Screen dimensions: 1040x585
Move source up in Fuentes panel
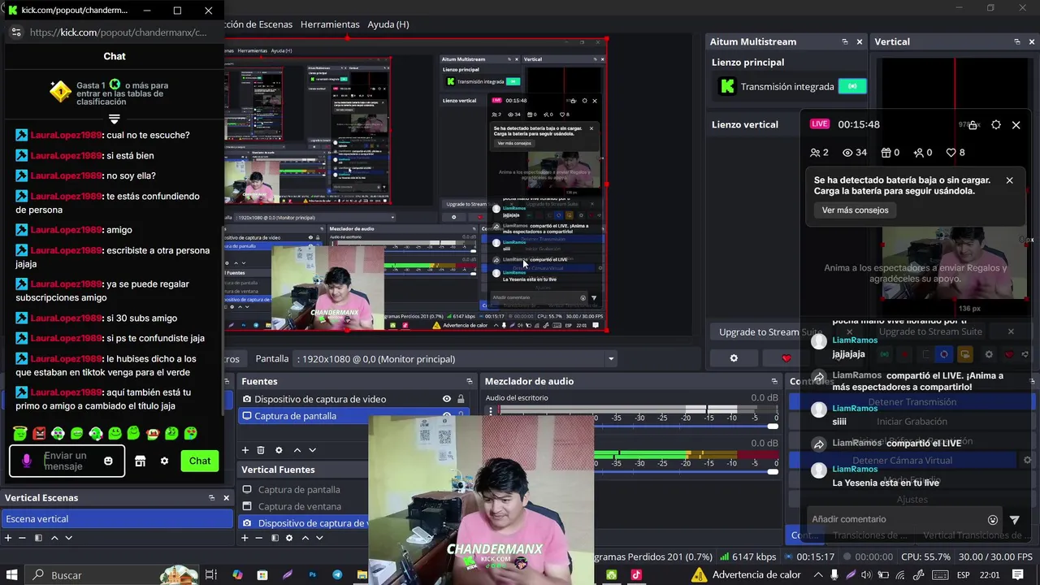297,450
